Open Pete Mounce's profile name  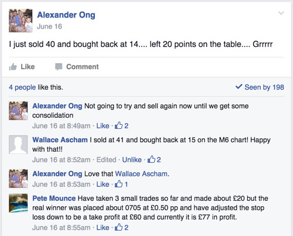pyautogui.click(x=54, y=199)
